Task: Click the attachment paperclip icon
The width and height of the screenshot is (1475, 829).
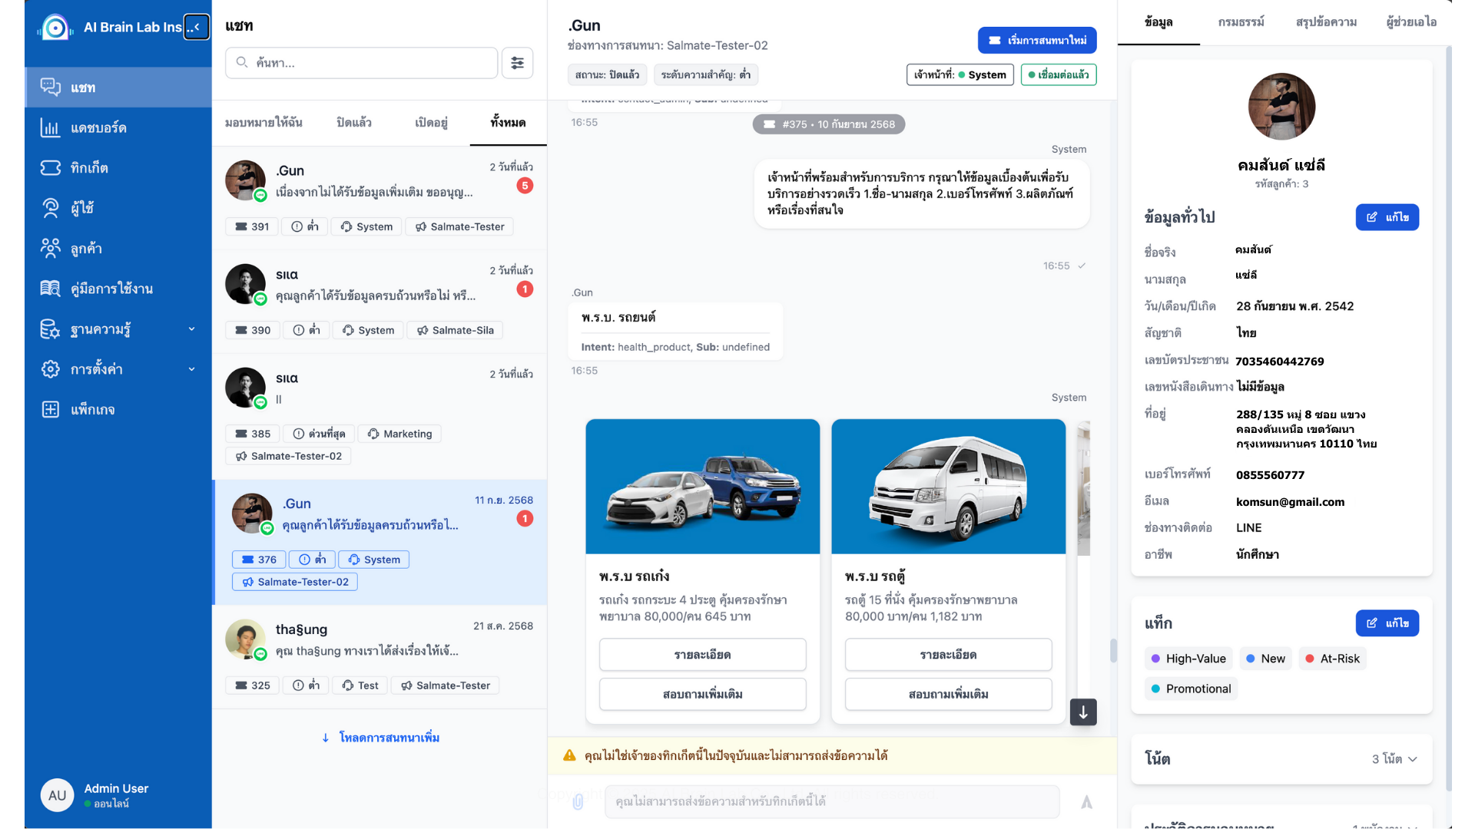Action: click(578, 801)
